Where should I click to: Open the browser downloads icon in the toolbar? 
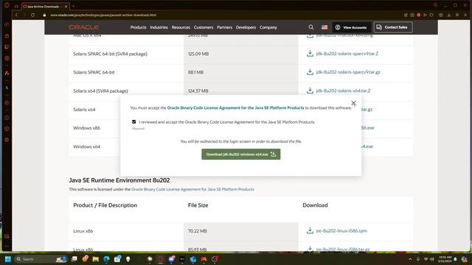tap(449, 15)
